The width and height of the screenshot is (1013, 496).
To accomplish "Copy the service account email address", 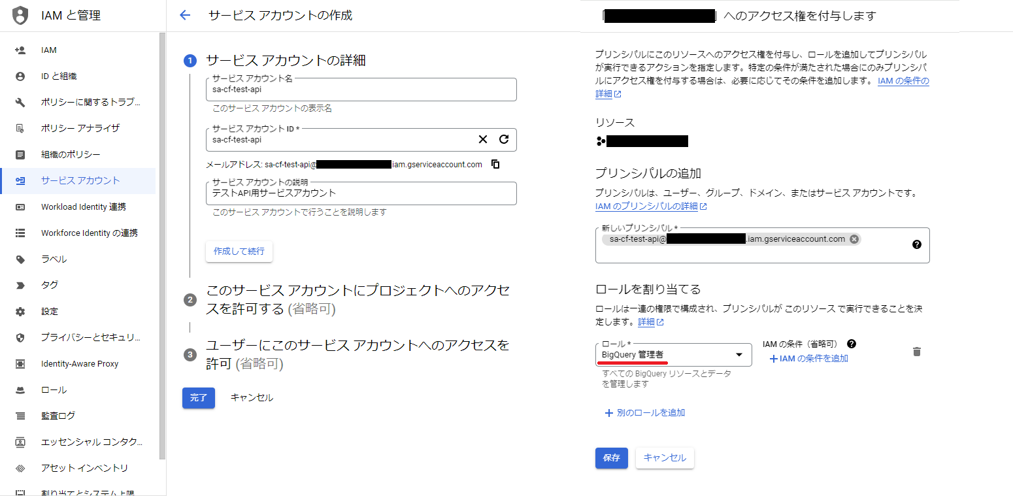I will tap(495, 164).
